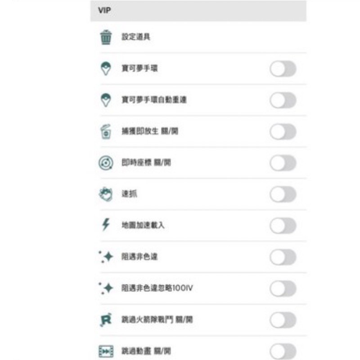
Task: Select the Pokéball pin icon for 寶可夢手環
Action: point(105,68)
